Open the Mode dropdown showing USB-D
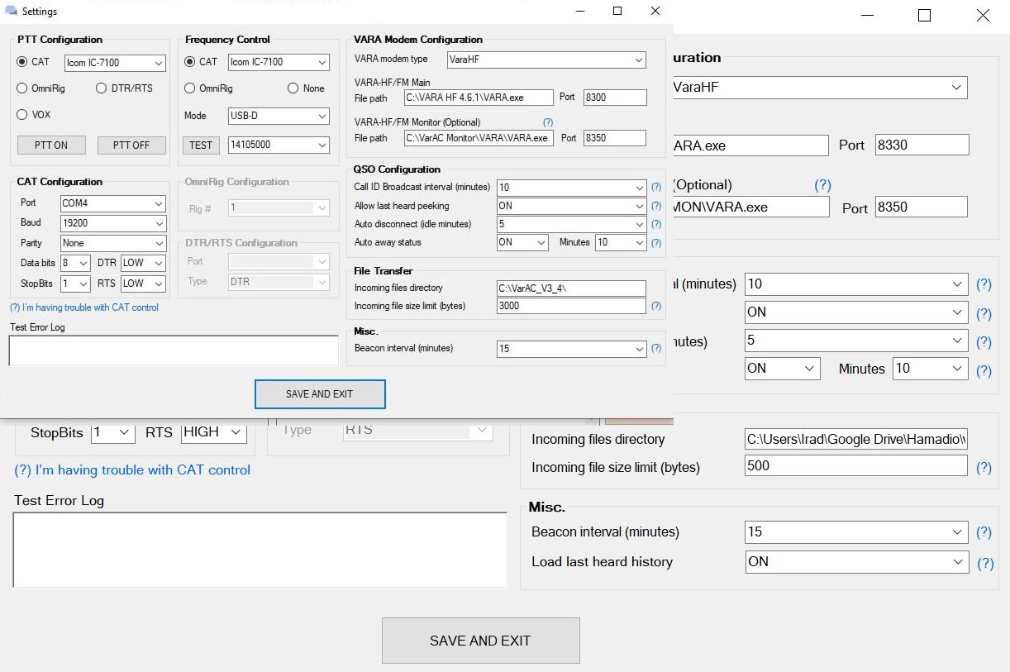 point(279,117)
